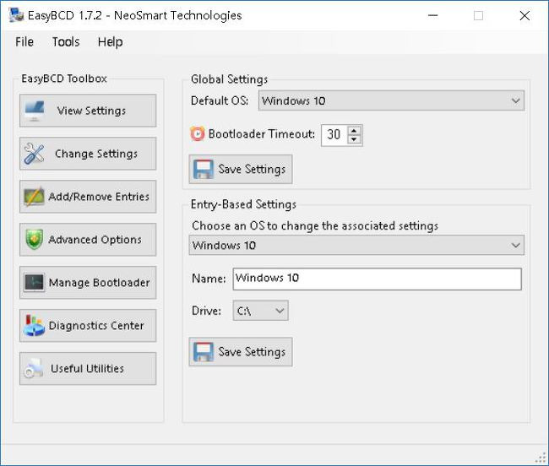Open the File menu
The height and width of the screenshot is (466, 549).
click(x=24, y=42)
